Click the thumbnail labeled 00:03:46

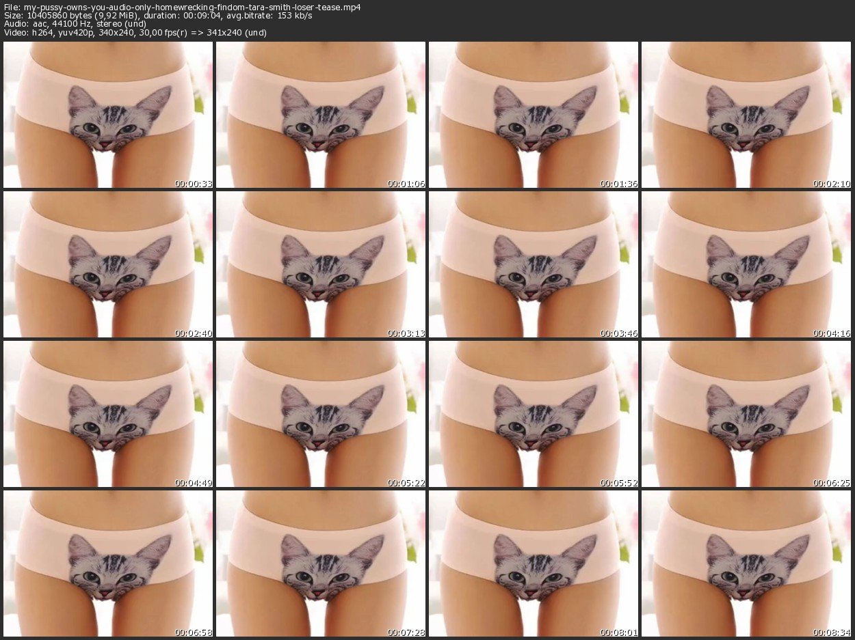(534, 264)
